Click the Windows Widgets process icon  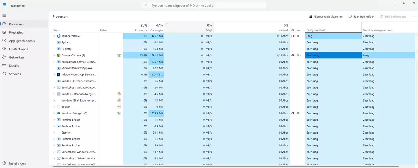pyautogui.click(x=59, y=113)
